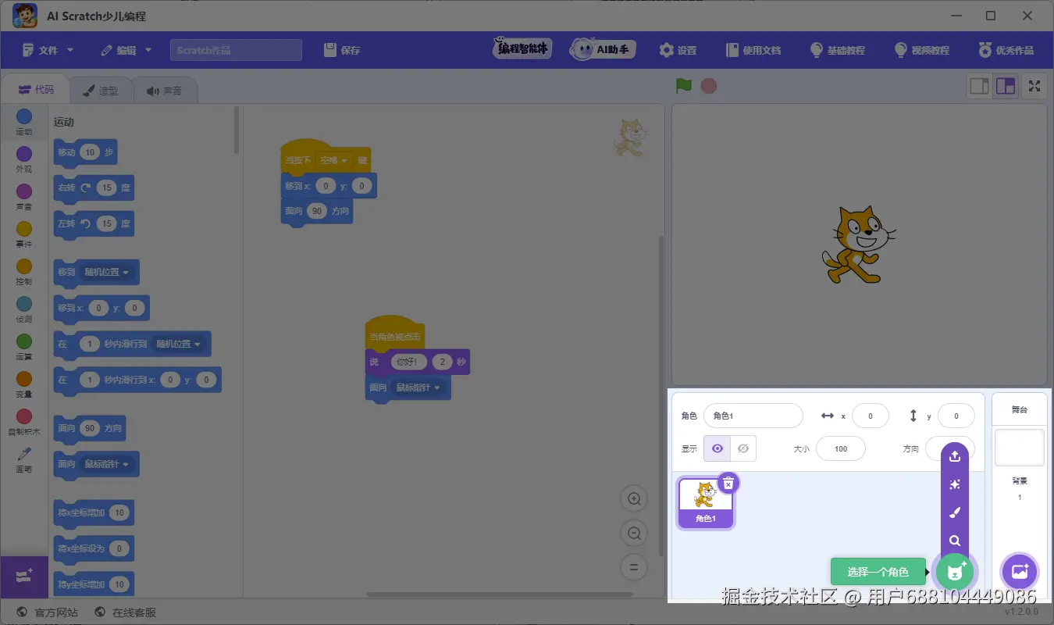1054x625 pixels.
Task: Select the 声音 block category
Action: tap(24, 198)
